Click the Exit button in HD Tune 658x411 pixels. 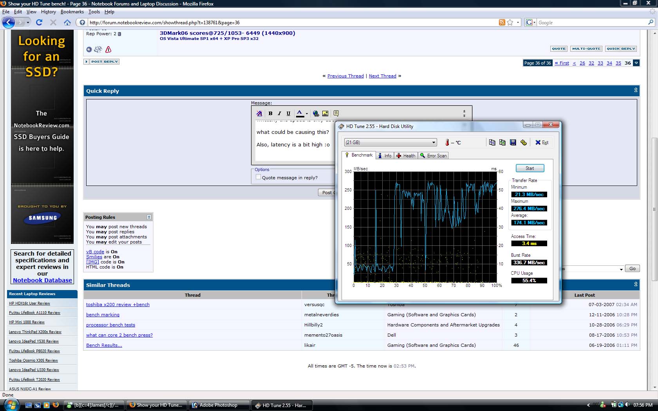pyautogui.click(x=542, y=142)
